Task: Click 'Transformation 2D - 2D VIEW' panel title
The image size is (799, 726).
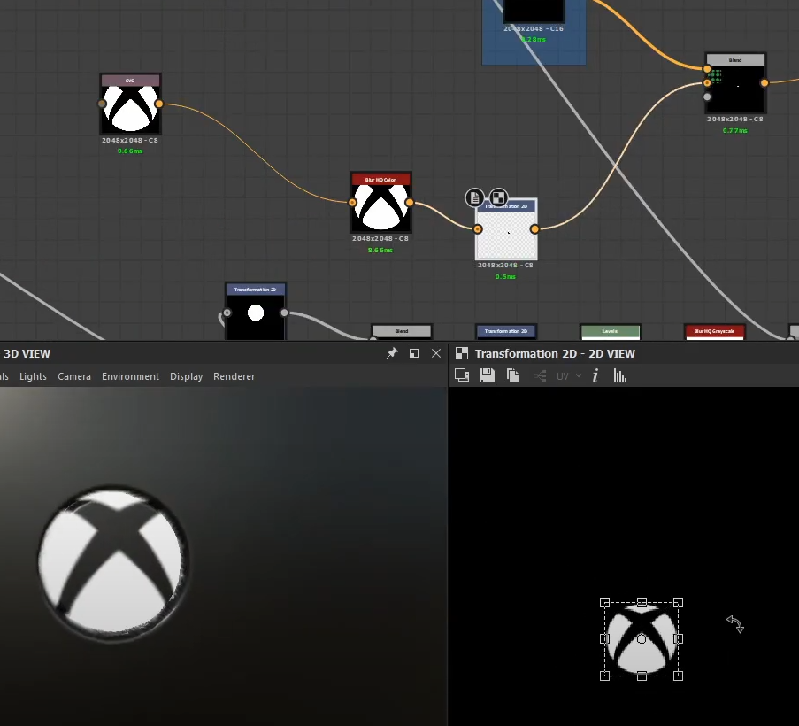Action: point(555,353)
